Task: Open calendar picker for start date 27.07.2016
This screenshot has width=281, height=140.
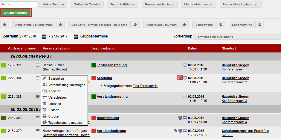Action: tap(44, 37)
